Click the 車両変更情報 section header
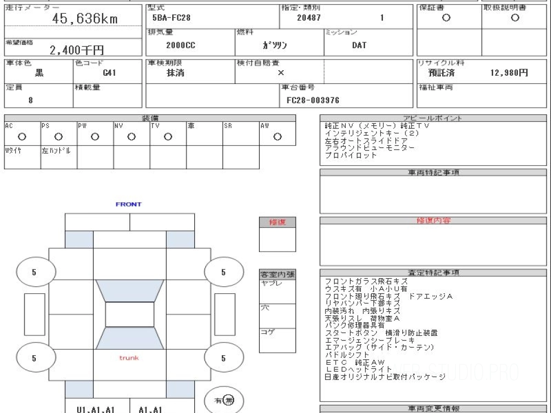This screenshot has width=551, height=413. pos(433,408)
